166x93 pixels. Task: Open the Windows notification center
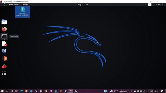162,91
